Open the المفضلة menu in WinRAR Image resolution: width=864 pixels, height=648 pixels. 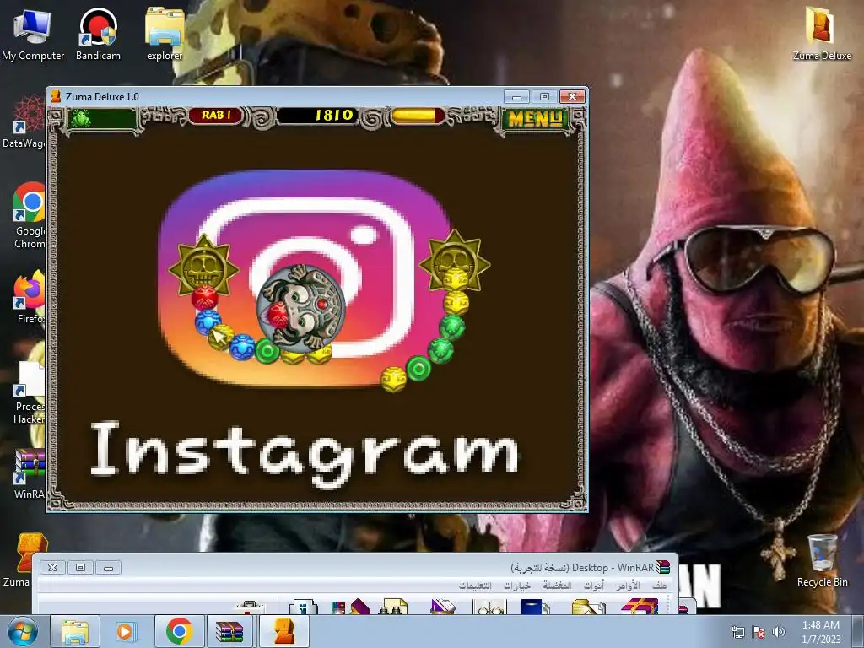click(557, 586)
